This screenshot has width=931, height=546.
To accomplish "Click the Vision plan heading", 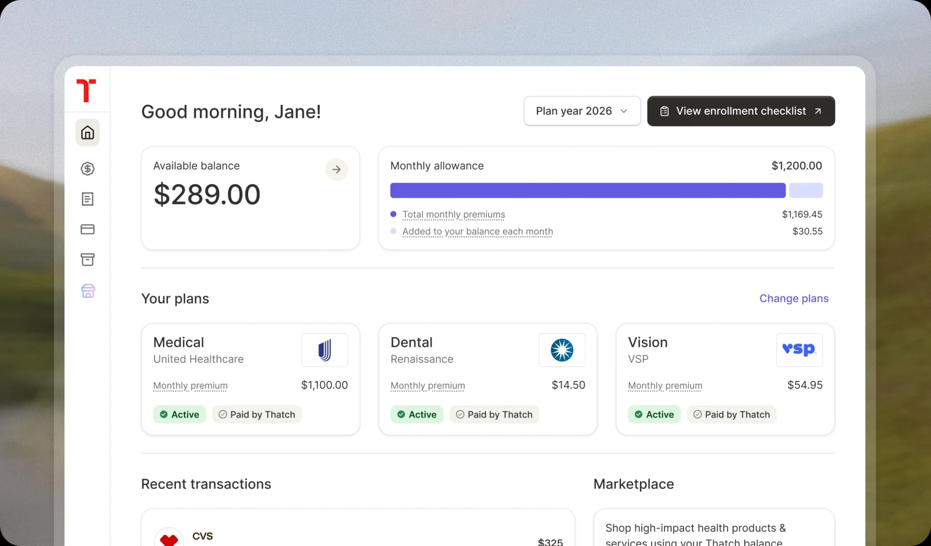I will pos(648,342).
